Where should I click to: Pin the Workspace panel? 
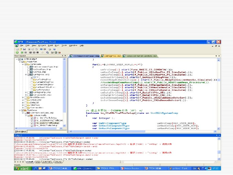pyautogui.click(x=62, y=56)
